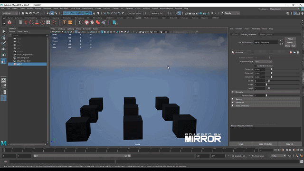
Task: Switch to single perspective view layout
Action: coord(3,80)
